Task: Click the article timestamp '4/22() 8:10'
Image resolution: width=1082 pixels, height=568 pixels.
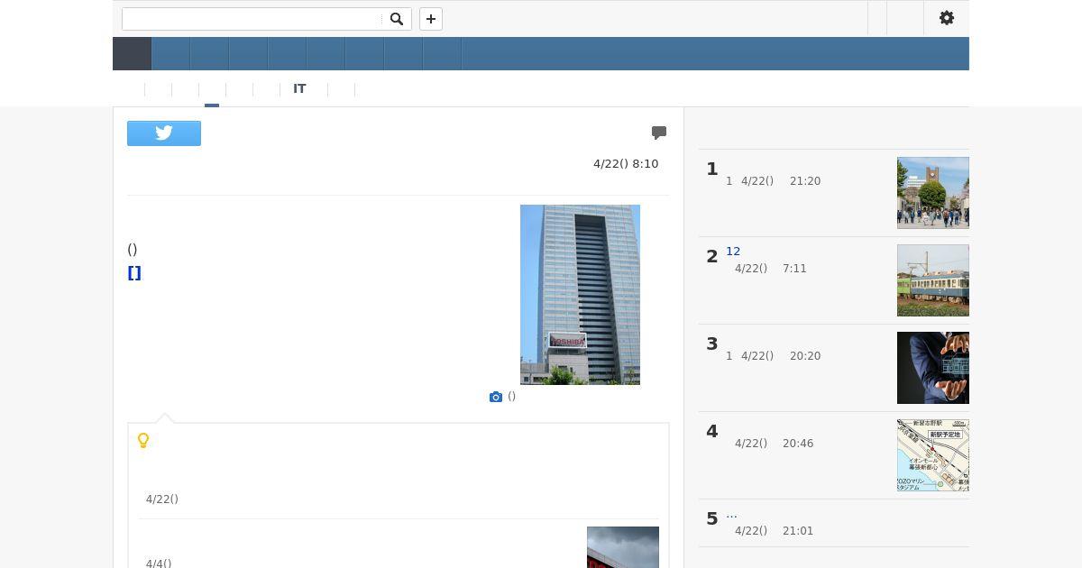Action: [x=626, y=164]
